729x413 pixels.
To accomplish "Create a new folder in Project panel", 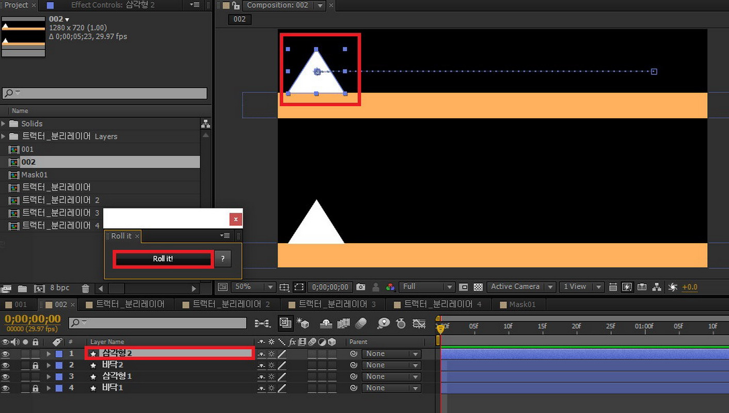I will click(x=23, y=289).
